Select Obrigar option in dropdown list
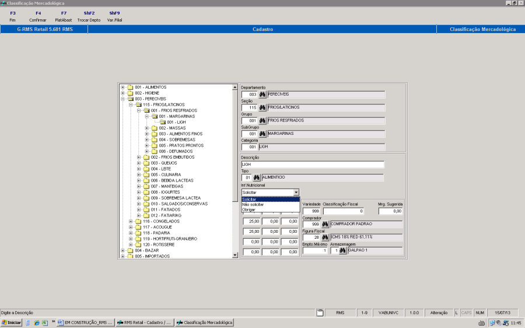Image resolution: width=525 pixels, height=328 pixels. coord(271,210)
